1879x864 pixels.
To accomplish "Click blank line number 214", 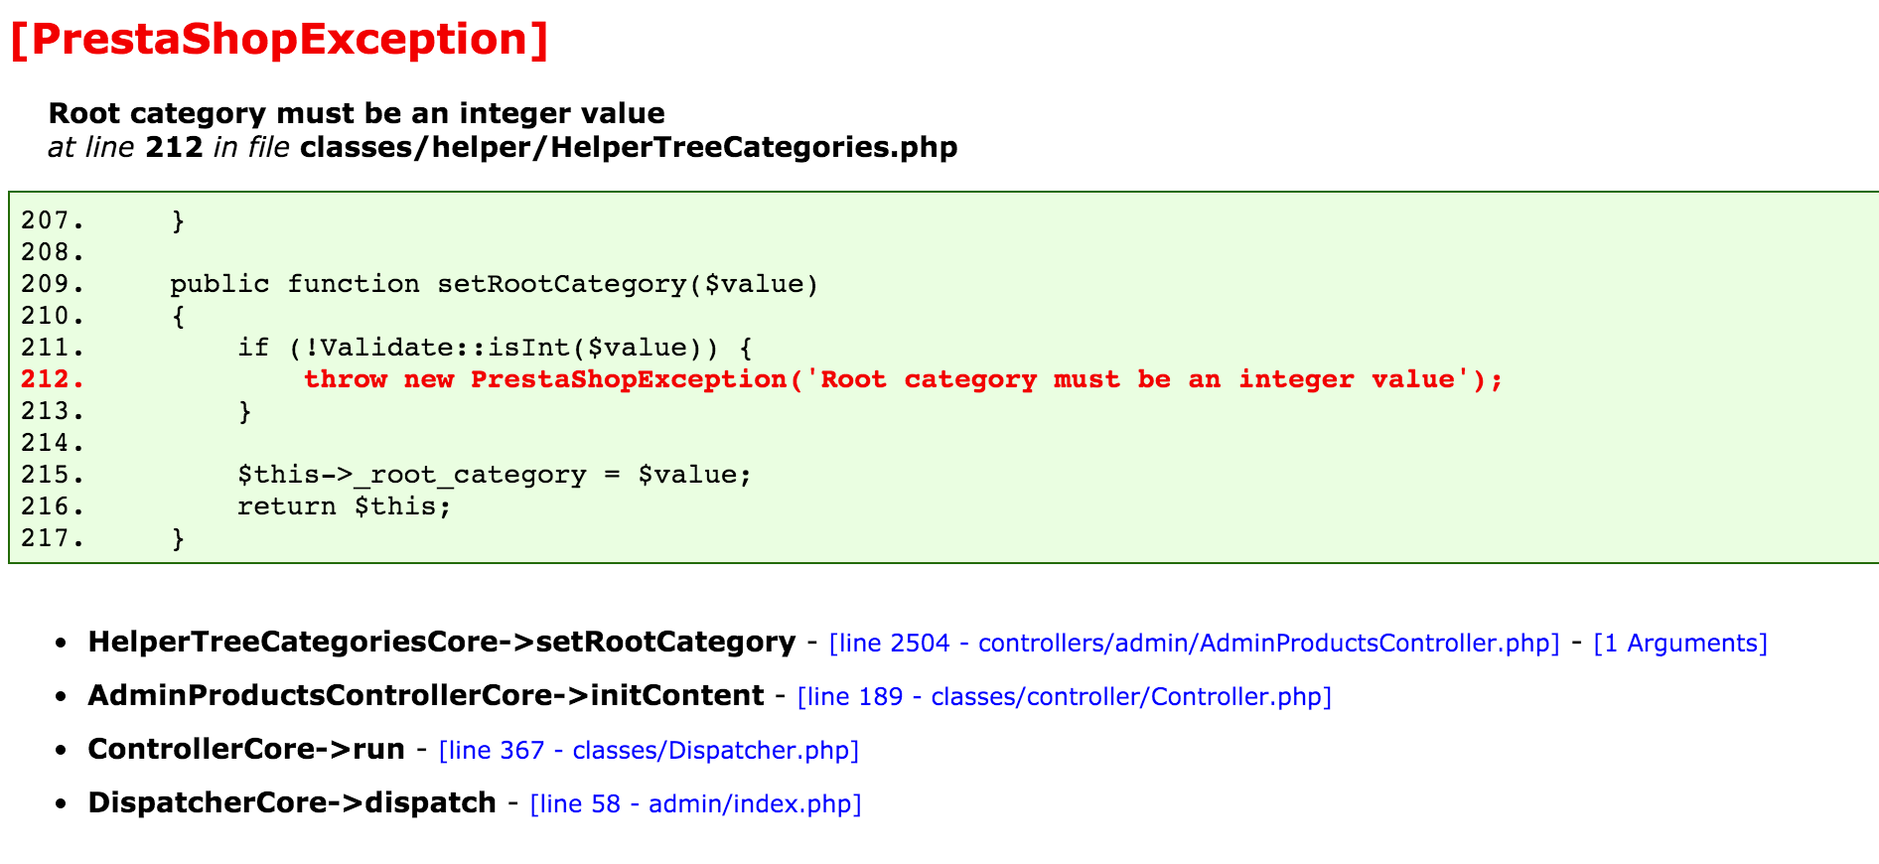I will 53,443.
